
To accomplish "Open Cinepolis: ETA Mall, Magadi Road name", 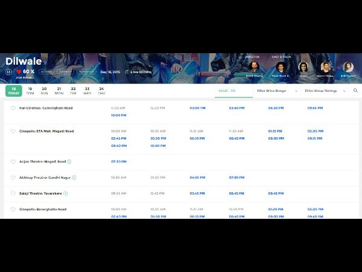I will pos(46,131).
